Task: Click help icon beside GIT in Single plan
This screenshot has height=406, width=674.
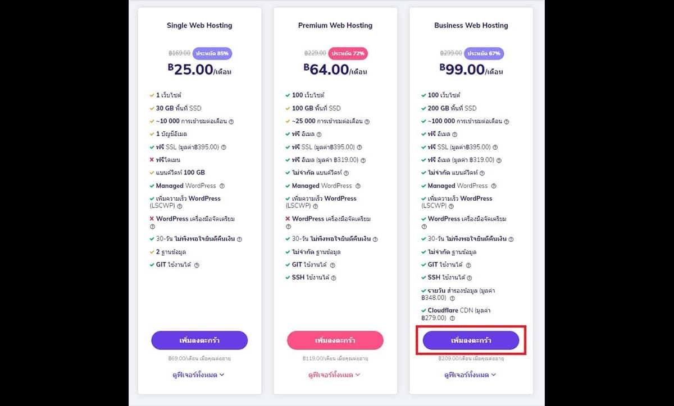Action: pyautogui.click(x=197, y=265)
